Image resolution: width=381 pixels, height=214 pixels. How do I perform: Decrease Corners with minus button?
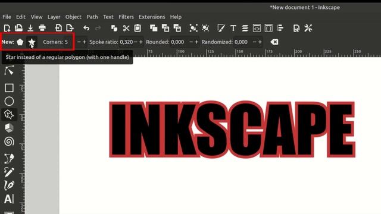tap(79, 42)
